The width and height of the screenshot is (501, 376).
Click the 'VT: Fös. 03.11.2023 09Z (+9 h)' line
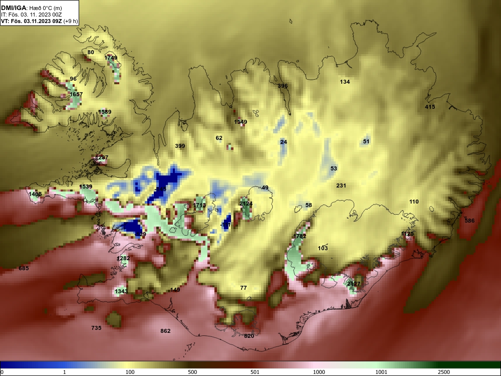tap(39, 22)
